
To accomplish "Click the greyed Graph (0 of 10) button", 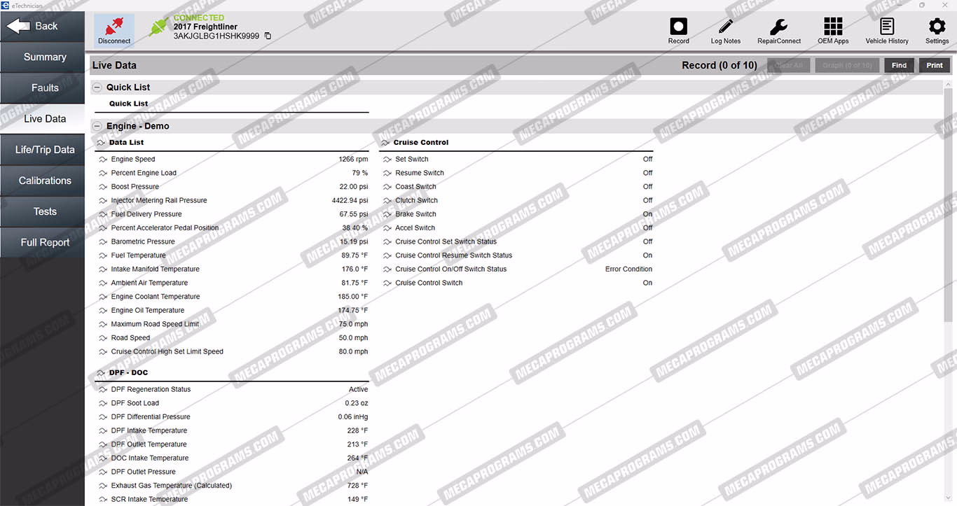I will point(847,65).
